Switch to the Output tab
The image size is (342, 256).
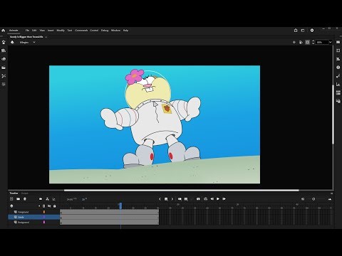[24, 193]
